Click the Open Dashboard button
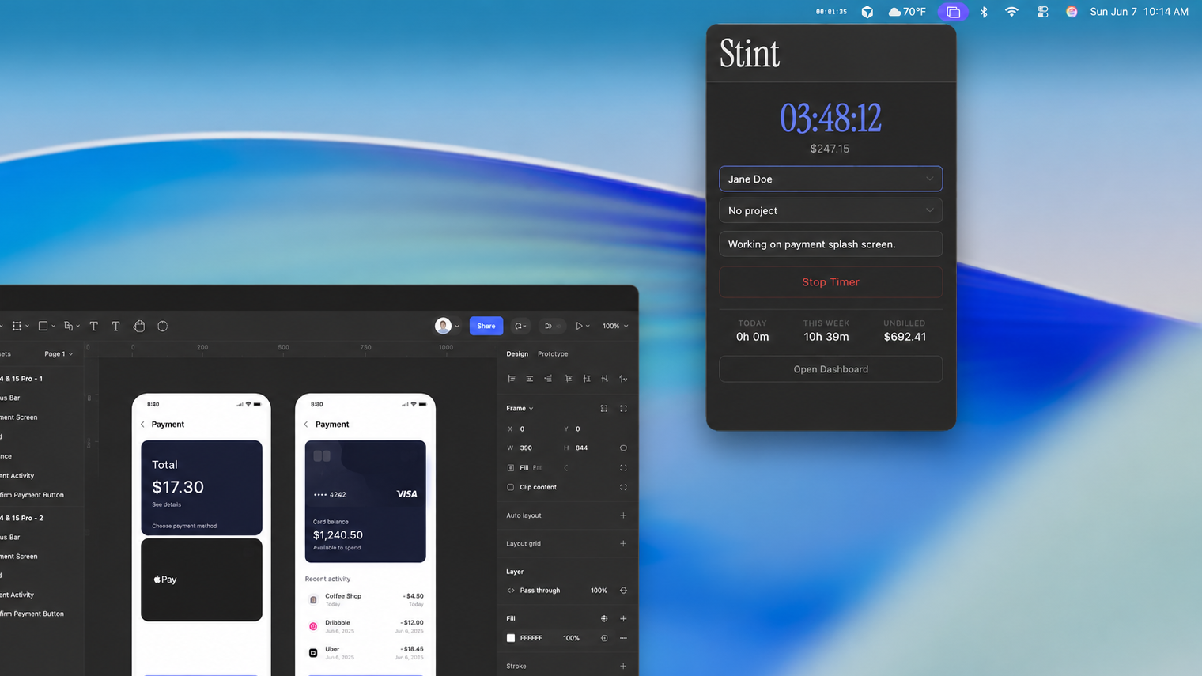The height and width of the screenshot is (676, 1202). [x=830, y=369]
